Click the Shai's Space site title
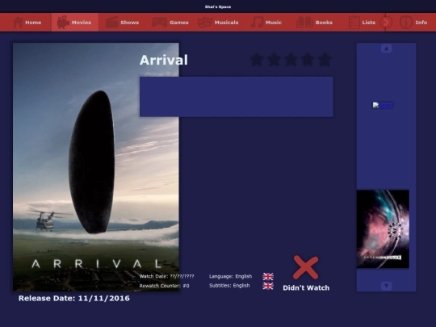436x327 pixels. point(218,6)
